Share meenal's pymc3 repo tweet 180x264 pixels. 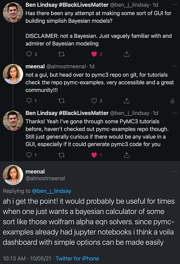(x=127, y=101)
